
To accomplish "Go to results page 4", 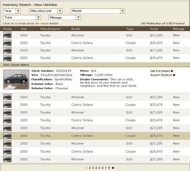I will tap(96, 168).
